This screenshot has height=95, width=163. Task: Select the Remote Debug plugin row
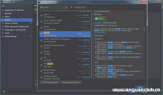tap(65, 71)
